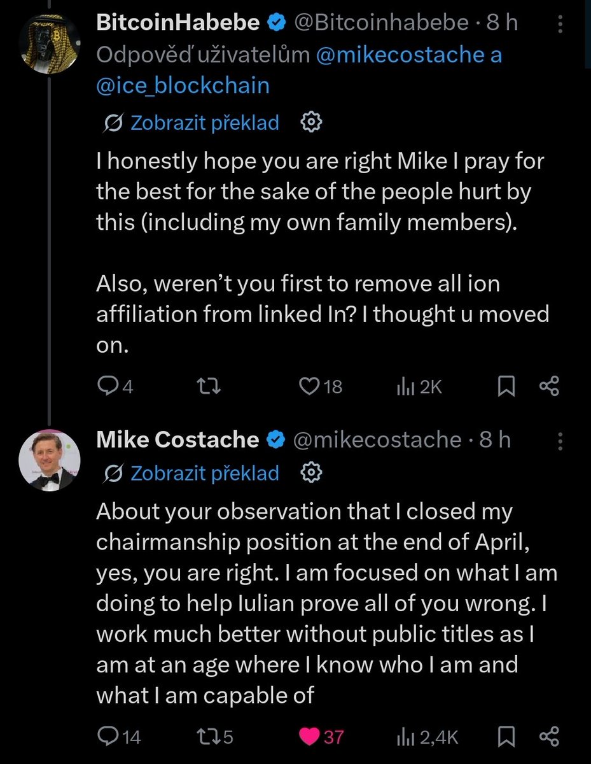Show translation of BitcoinHabebe's tweet
This screenshot has height=764, width=591.
click(191, 123)
